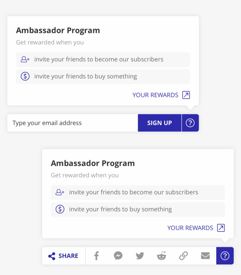Open Your Rewards link in upper card
Screen dimensions: 241x275
coord(155,95)
